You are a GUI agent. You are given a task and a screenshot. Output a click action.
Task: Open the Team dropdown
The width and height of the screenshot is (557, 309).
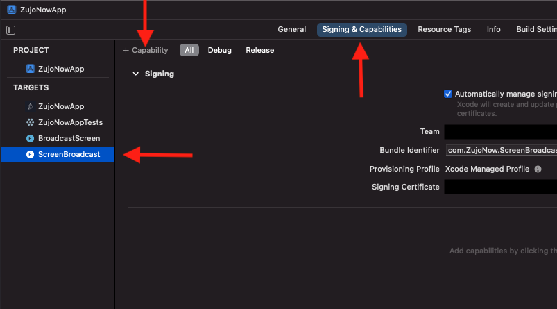tap(501, 131)
